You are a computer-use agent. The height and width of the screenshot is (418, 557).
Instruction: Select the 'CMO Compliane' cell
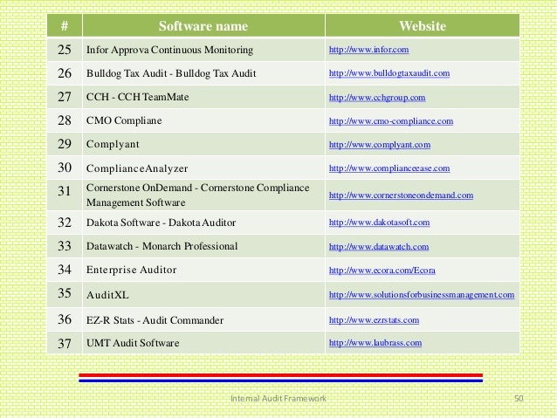point(203,120)
